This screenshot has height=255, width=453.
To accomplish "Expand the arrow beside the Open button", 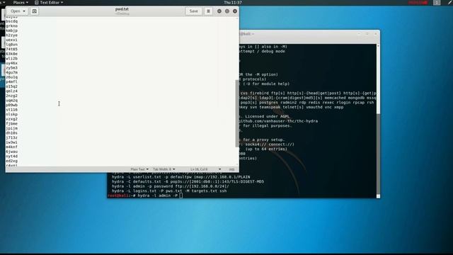I will [24, 11].
